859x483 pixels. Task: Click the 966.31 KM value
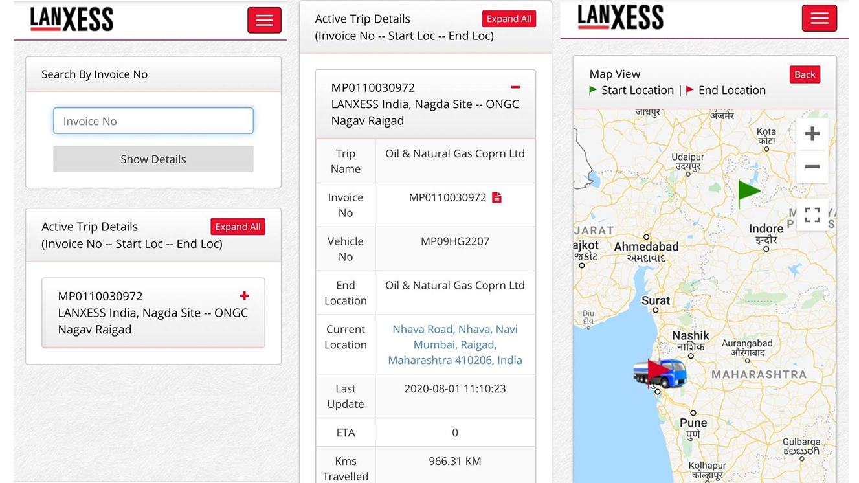coord(455,462)
